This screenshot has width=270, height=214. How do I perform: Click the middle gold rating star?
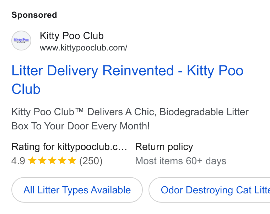pos(52,161)
